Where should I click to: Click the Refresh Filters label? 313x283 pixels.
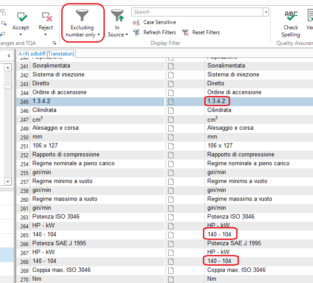click(159, 32)
